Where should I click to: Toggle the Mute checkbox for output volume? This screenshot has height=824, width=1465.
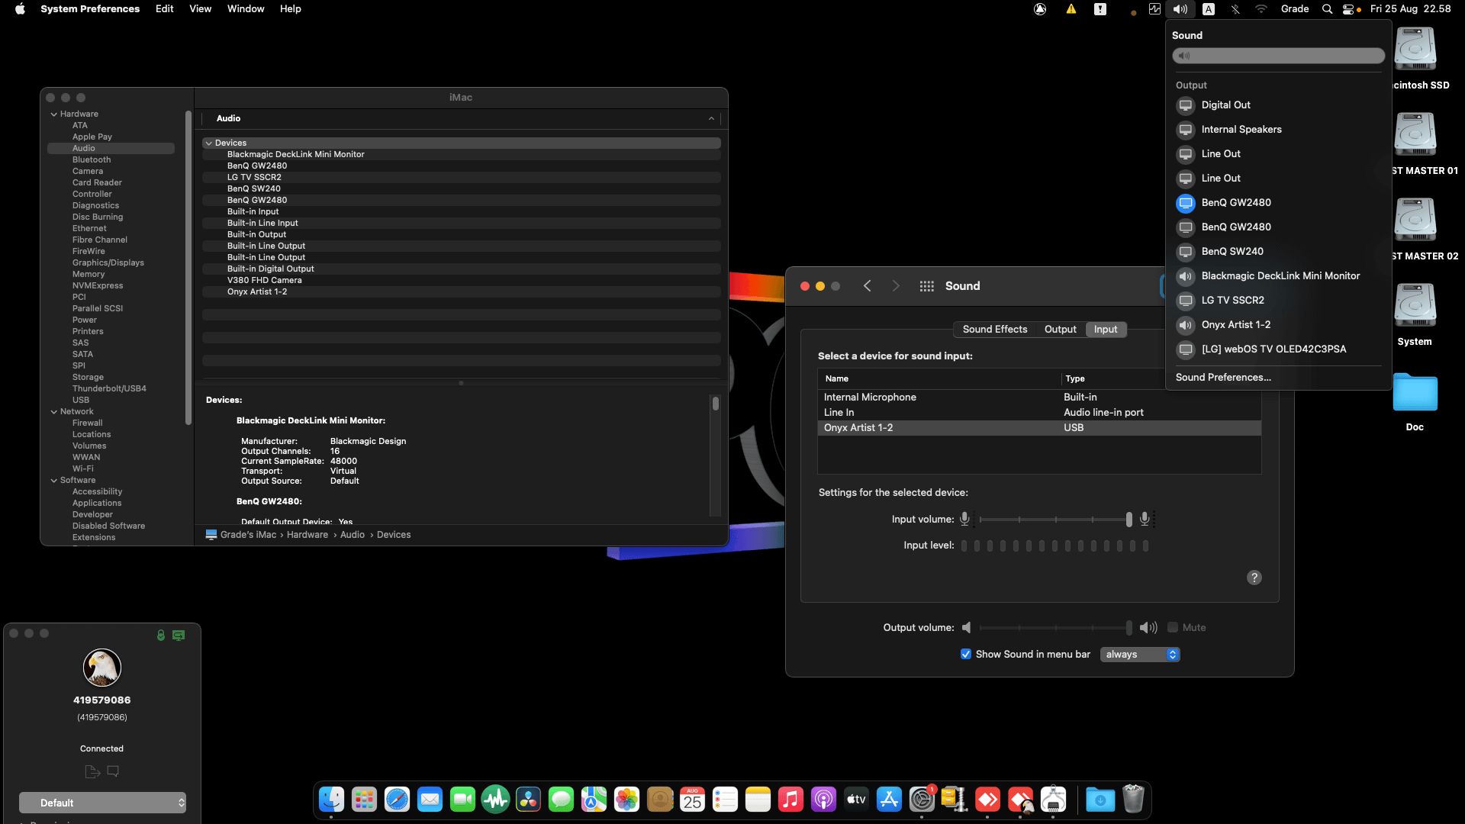pyautogui.click(x=1173, y=627)
